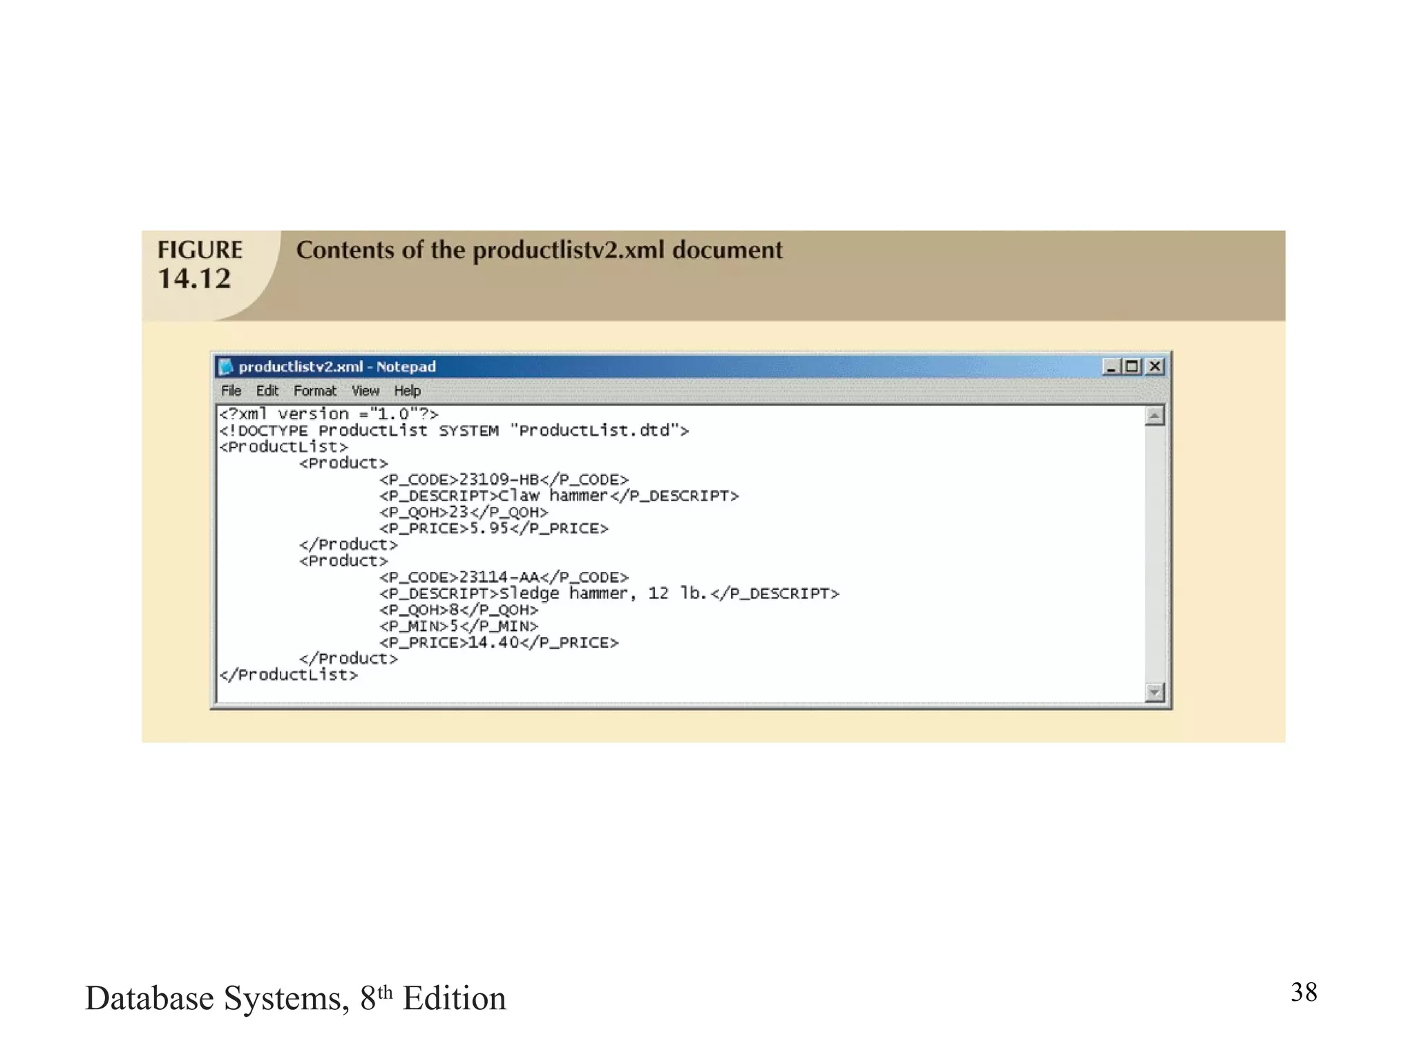The height and width of the screenshot is (1061, 1415).
Task: Click the FIGURE 14.12 label
Action: 200,265
